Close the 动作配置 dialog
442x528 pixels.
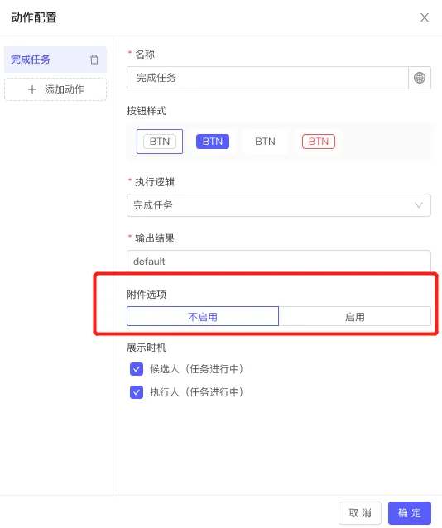(x=425, y=17)
